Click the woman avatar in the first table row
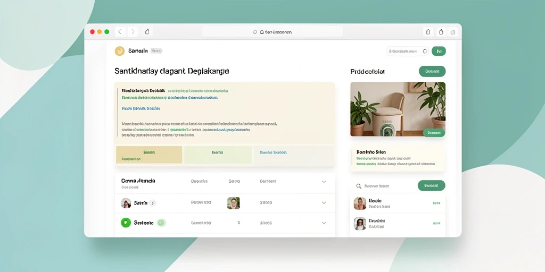This screenshot has height=272, width=545. [126, 203]
